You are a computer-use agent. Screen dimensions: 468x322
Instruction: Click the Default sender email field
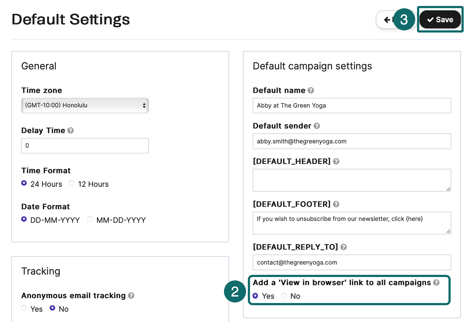coord(352,141)
